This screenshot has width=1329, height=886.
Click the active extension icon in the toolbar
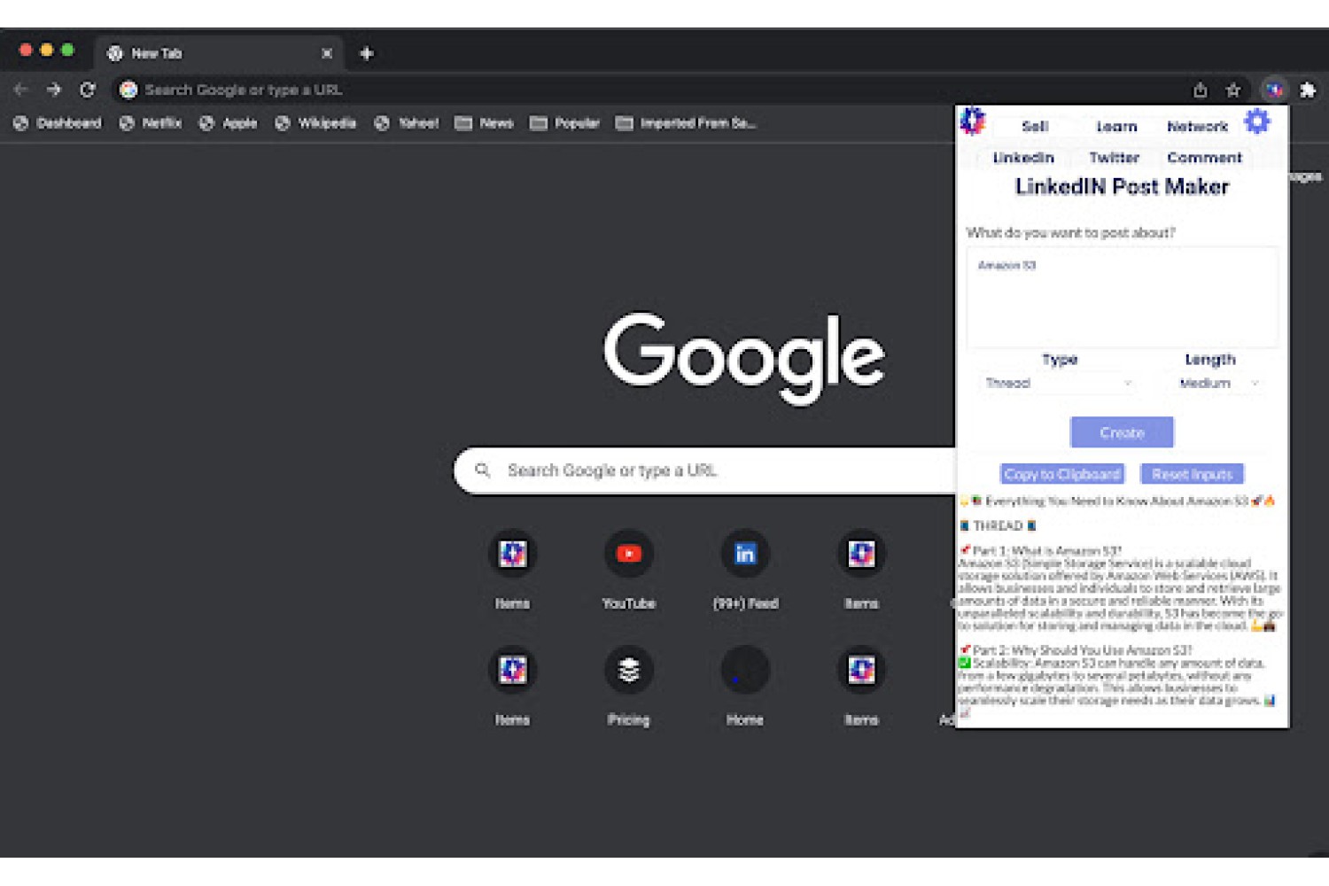[x=1274, y=89]
